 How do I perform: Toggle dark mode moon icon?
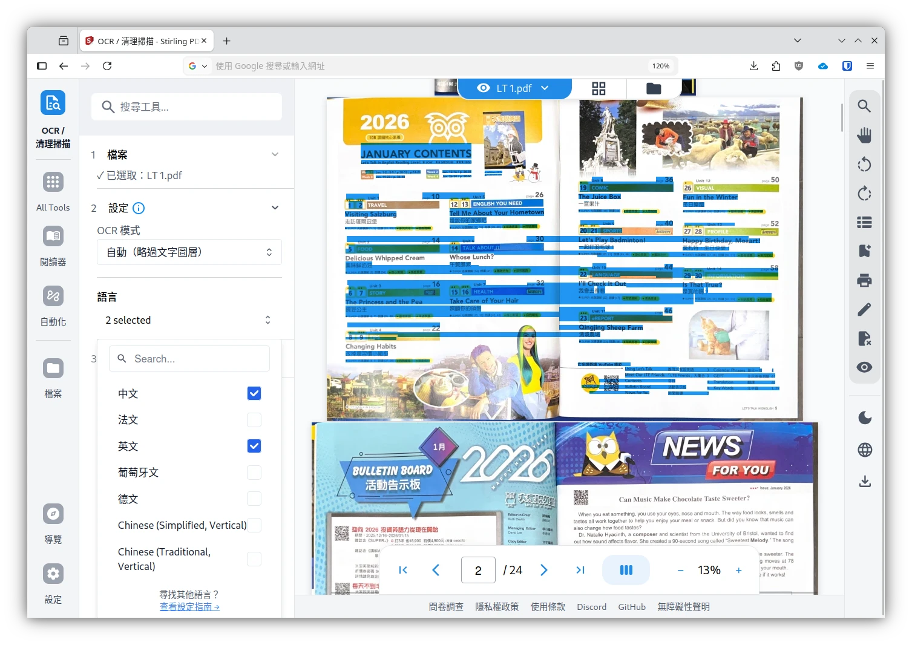click(865, 417)
